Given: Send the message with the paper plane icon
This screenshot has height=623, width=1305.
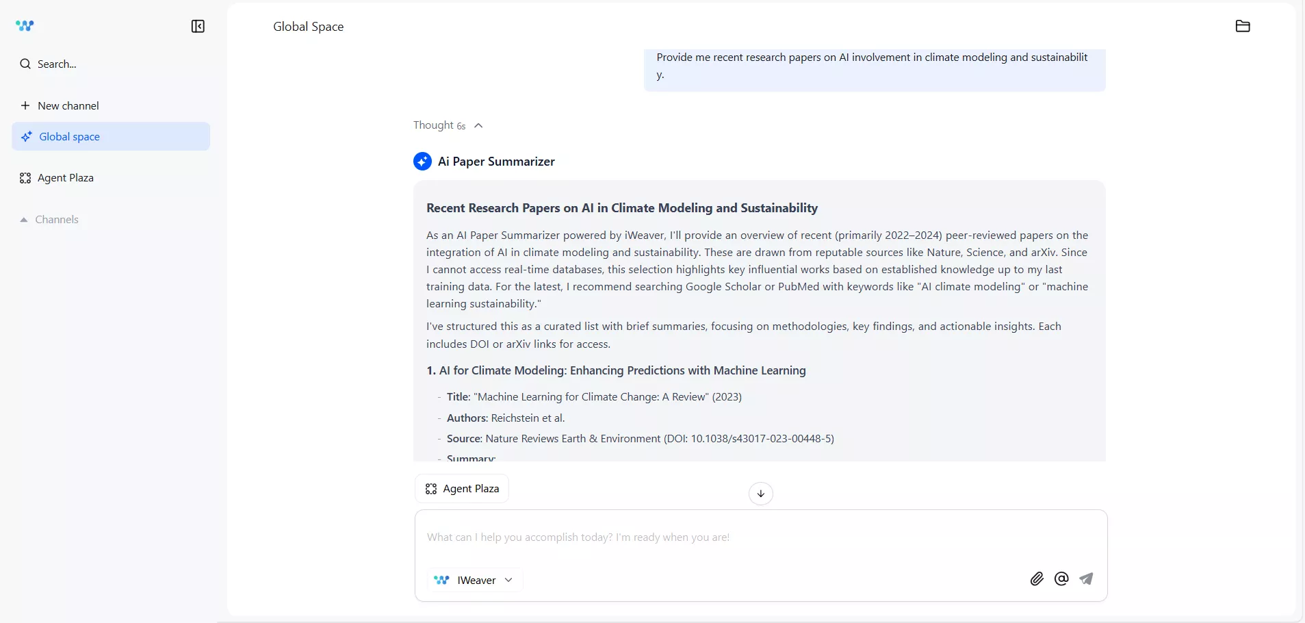Looking at the screenshot, I should pyautogui.click(x=1086, y=578).
